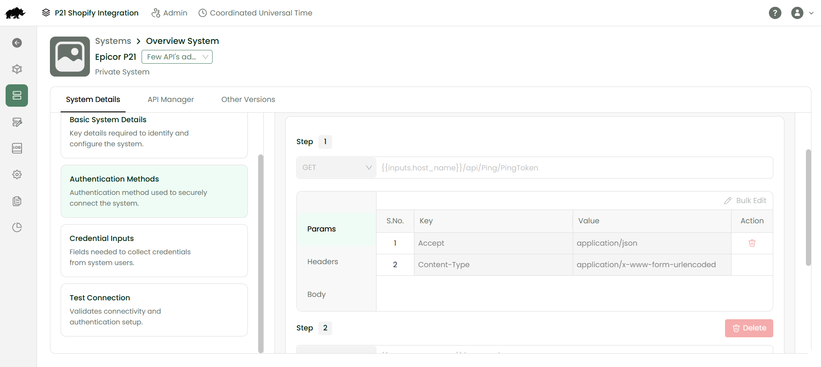Select the Headers section in Step 1
The height and width of the screenshot is (367, 821).
(x=336, y=262)
